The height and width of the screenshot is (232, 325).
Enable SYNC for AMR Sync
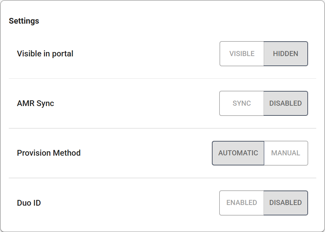pos(241,103)
